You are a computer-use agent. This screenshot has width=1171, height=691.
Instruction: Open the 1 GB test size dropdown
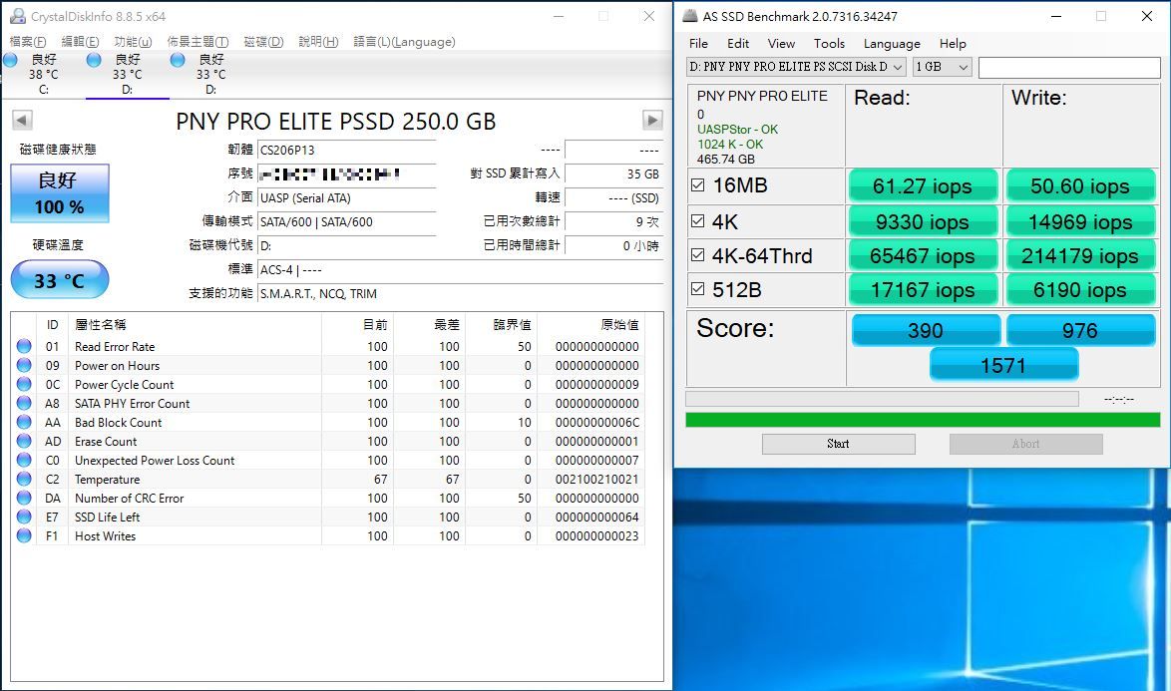(942, 67)
